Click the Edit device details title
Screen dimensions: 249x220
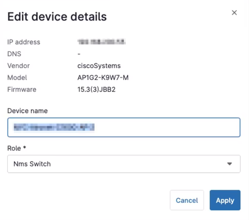point(57,16)
